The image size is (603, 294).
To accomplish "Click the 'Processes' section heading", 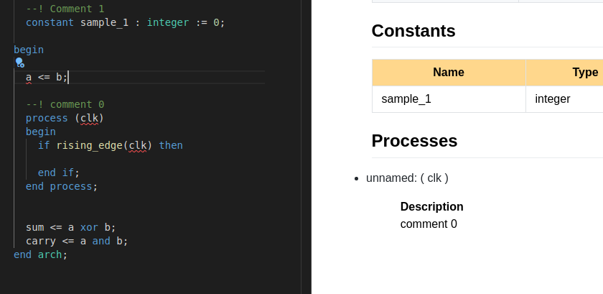I will [414, 141].
